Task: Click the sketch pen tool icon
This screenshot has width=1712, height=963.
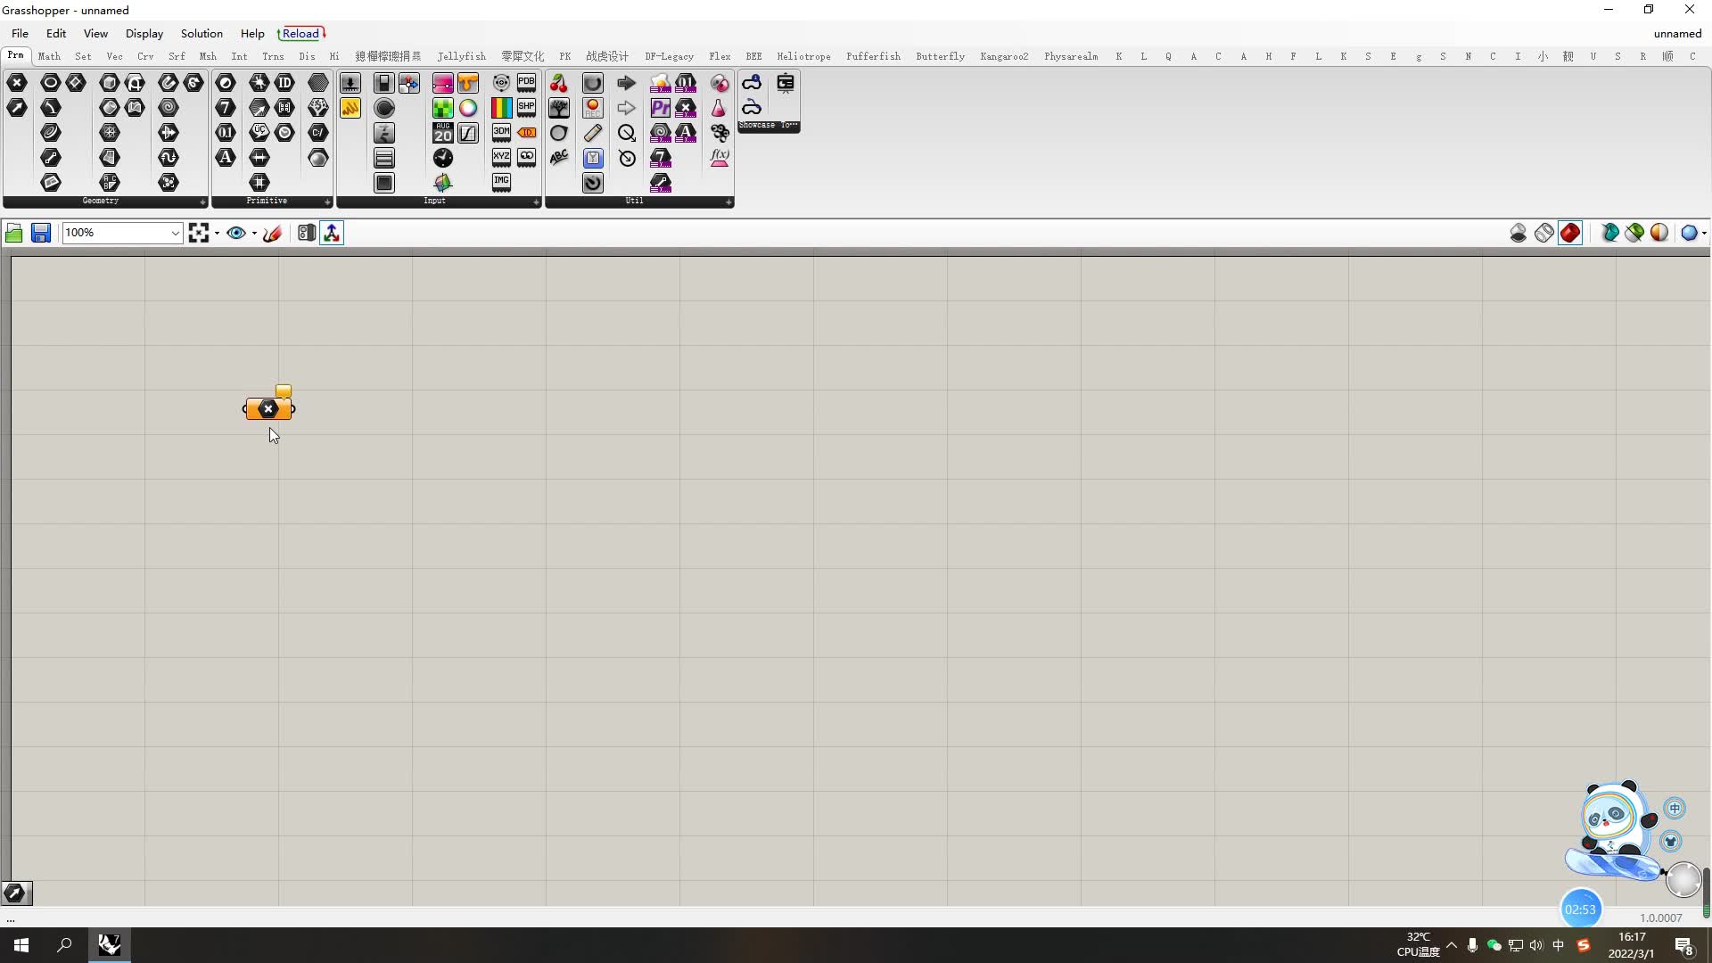Action: pyautogui.click(x=273, y=234)
